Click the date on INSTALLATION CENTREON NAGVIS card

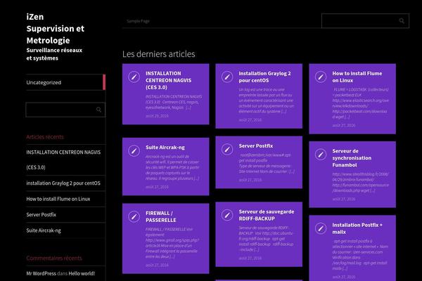[x=157, y=116]
